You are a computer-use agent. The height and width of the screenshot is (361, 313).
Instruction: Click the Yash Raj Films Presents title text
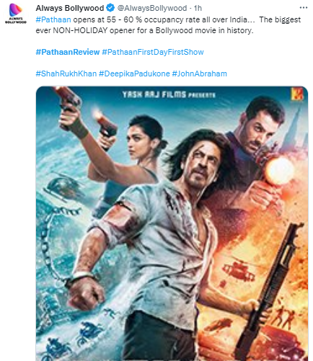(x=169, y=94)
